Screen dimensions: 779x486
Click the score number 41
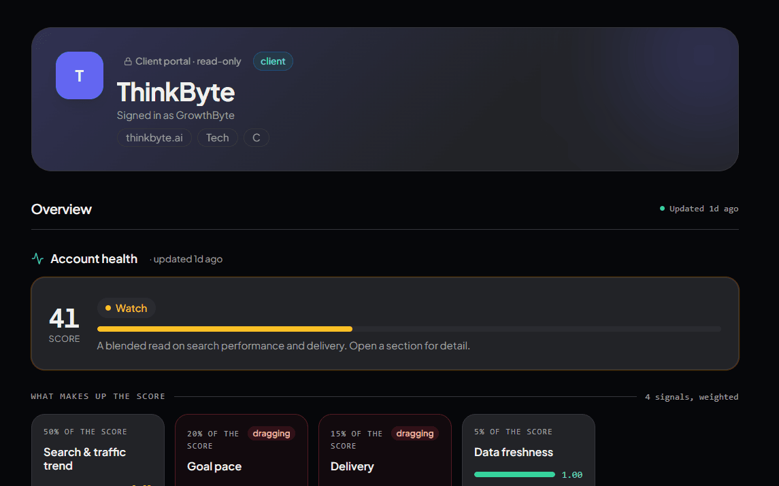click(64, 318)
